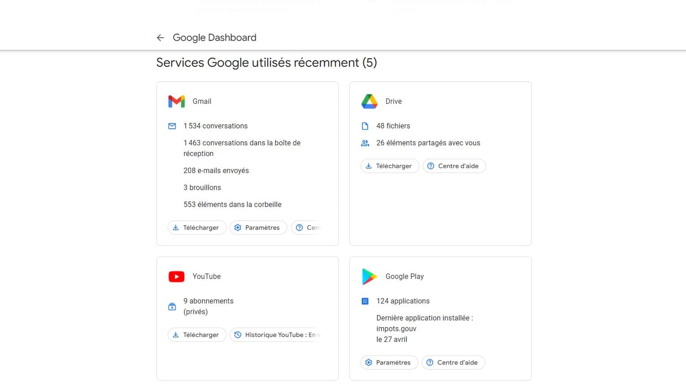Click the back arrow beside Google Dashboard
Screen dimensions: 686x386
coord(160,38)
